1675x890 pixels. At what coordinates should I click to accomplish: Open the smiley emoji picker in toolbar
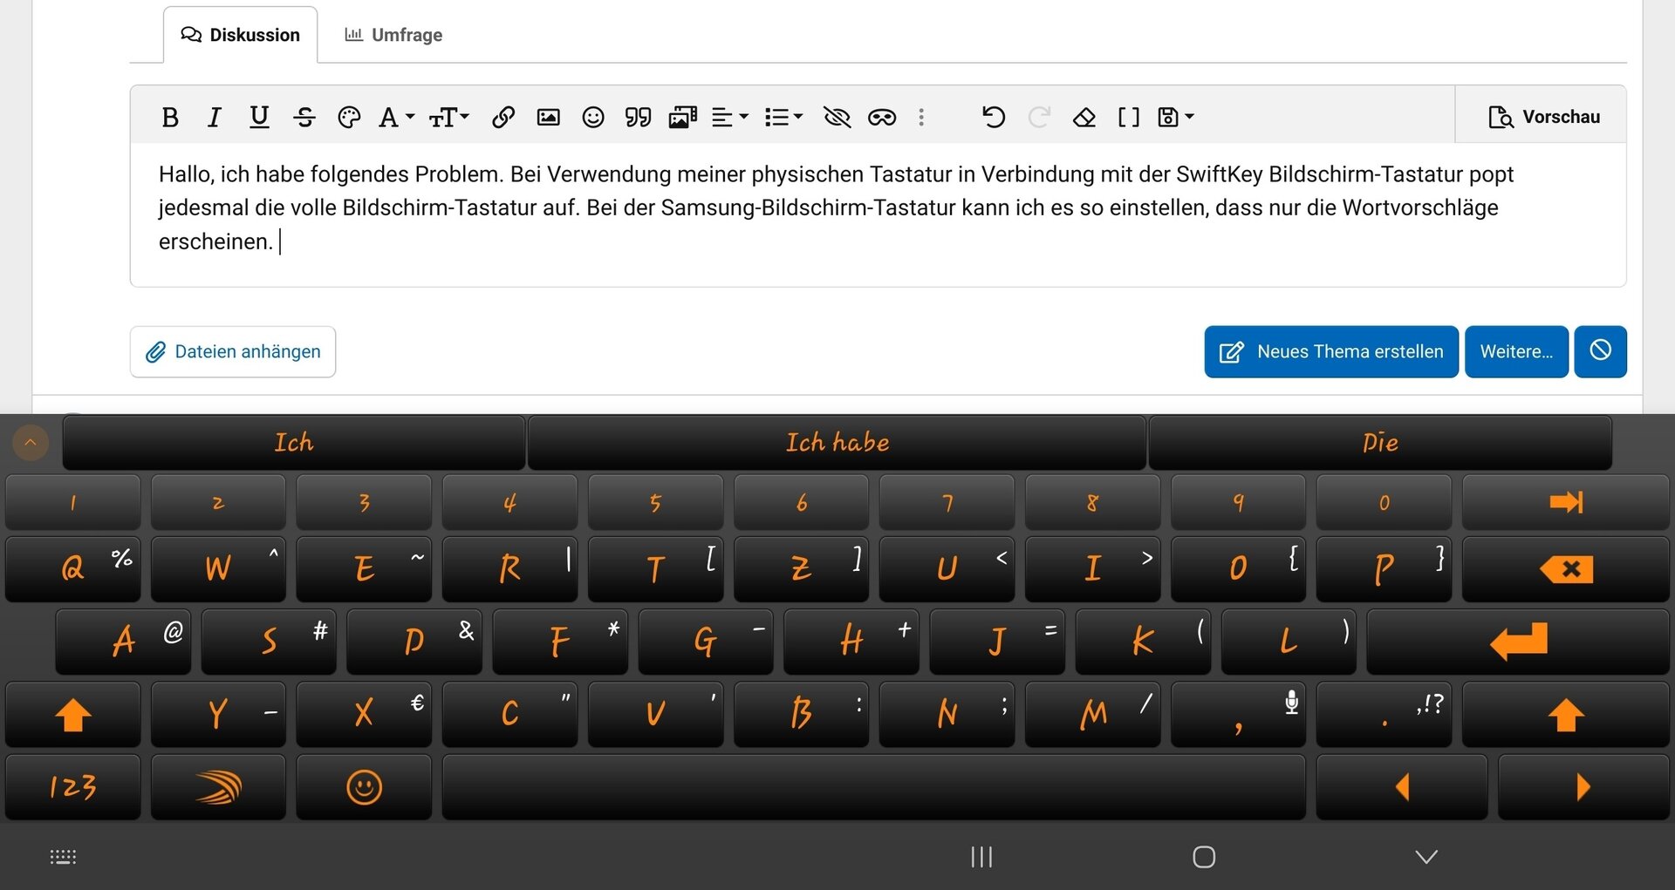tap(593, 117)
